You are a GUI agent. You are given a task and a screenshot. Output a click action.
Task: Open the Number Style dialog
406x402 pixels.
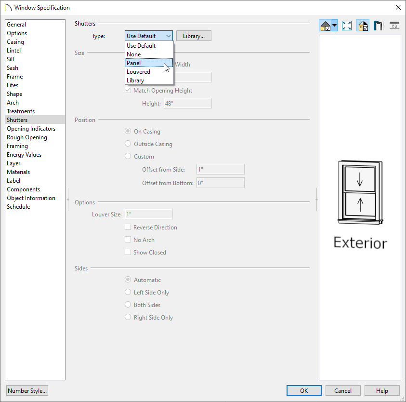click(x=27, y=390)
